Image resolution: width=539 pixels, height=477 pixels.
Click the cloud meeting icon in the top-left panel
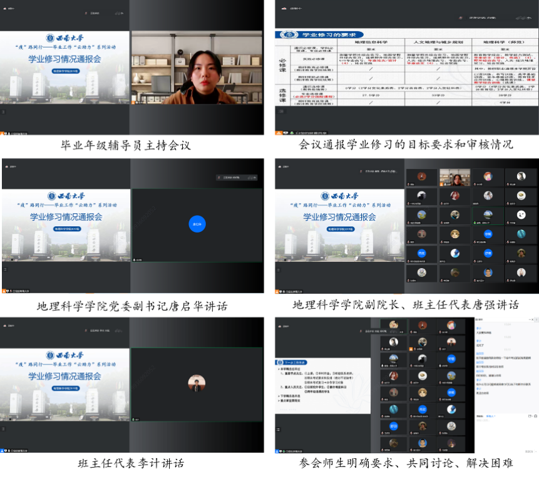tap(5, 8)
